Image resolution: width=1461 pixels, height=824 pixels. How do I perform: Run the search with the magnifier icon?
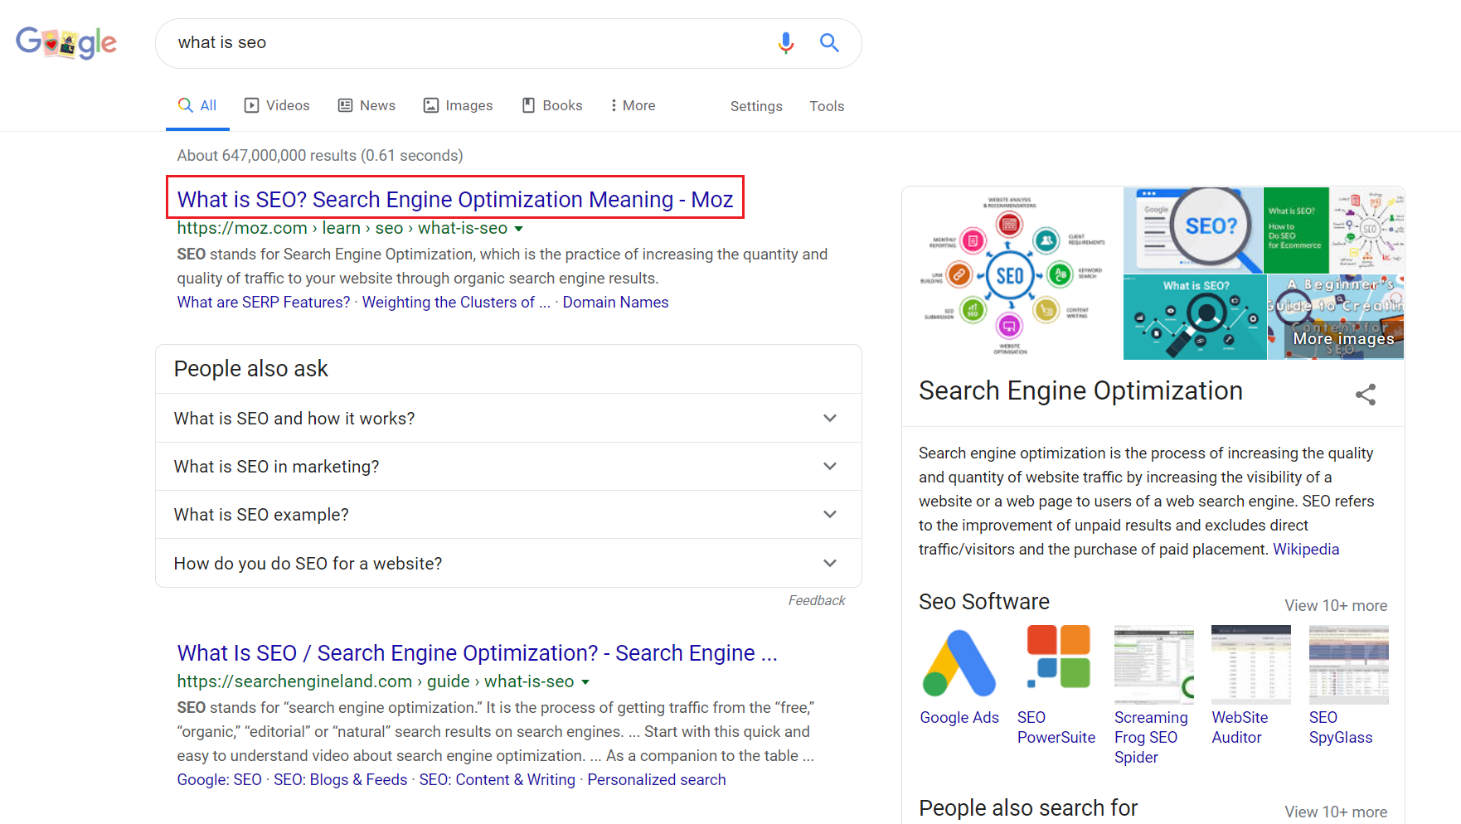point(829,42)
